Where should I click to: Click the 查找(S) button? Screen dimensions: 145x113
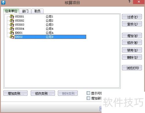click(x=132, y=24)
